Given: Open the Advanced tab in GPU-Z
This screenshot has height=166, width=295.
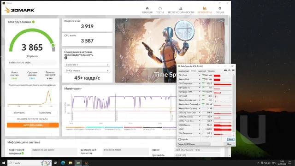Looking at the screenshot, I should point(202,71).
